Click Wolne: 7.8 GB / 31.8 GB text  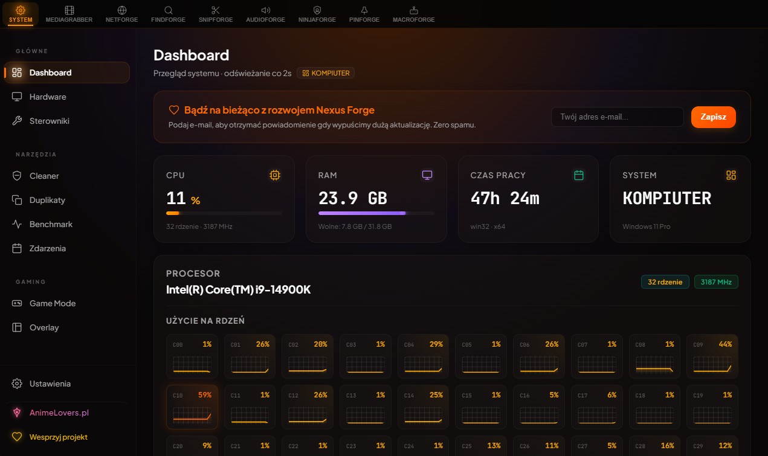[x=355, y=226]
